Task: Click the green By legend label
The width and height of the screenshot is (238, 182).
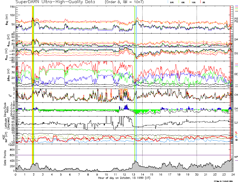Action: pos(236,134)
